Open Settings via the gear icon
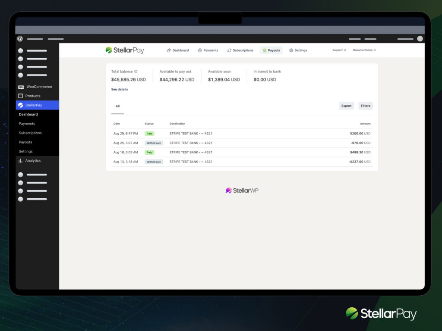442x331 pixels. [292, 50]
